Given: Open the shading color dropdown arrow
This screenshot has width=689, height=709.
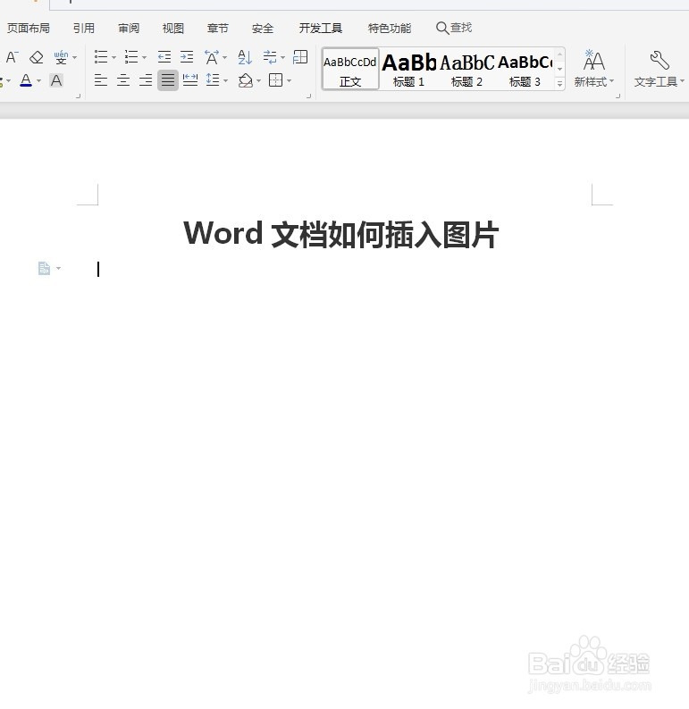Looking at the screenshot, I should [259, 81].
